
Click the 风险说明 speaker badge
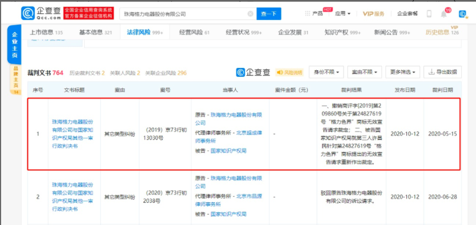(x=289, y=72)
